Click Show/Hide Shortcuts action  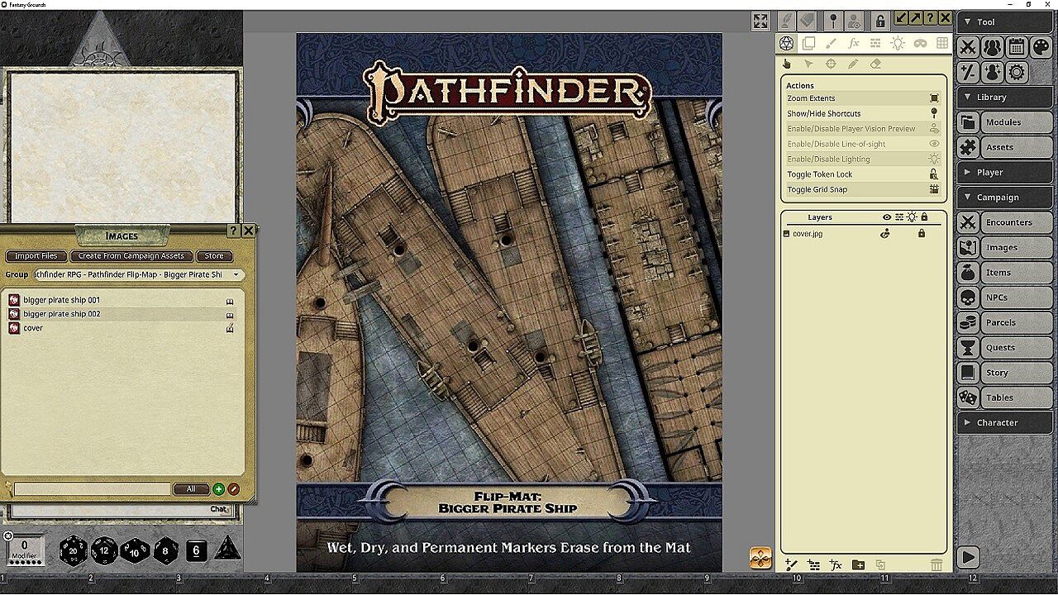pyautogui.click(x=863, y=113)
